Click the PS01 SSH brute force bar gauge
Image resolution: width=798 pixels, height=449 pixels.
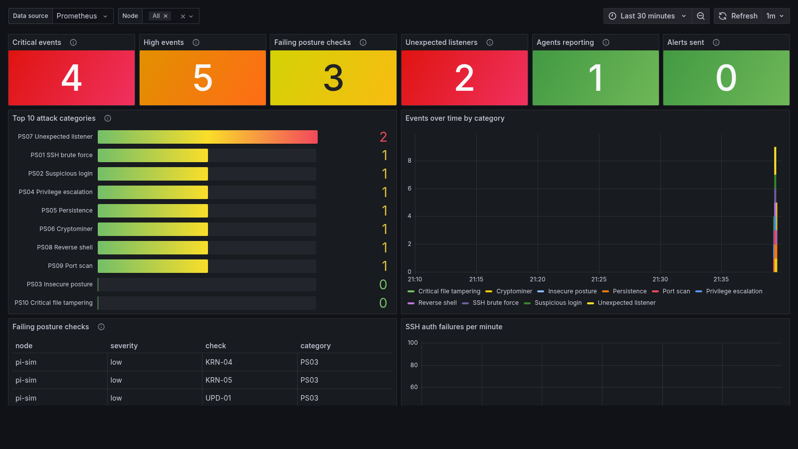(x=207, y=155)
